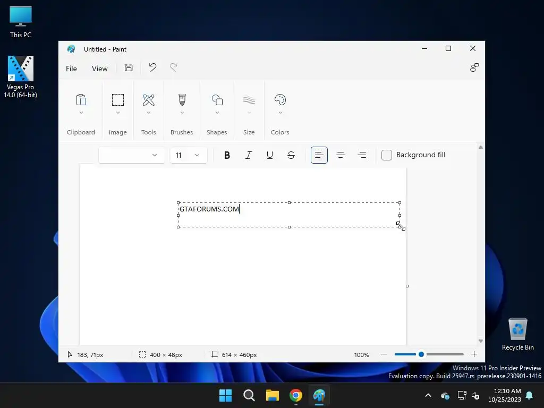Set text alignment to left
Image resolution: width=544 pixels, height=408 pixels.
[319, 155]
